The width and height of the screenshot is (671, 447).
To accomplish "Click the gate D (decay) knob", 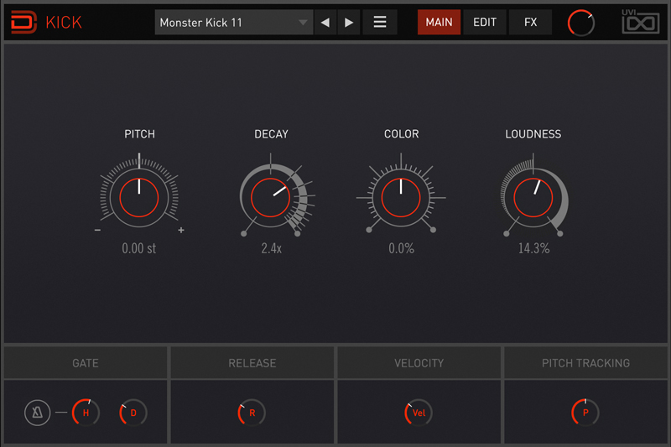I will (x=133, y=413).
